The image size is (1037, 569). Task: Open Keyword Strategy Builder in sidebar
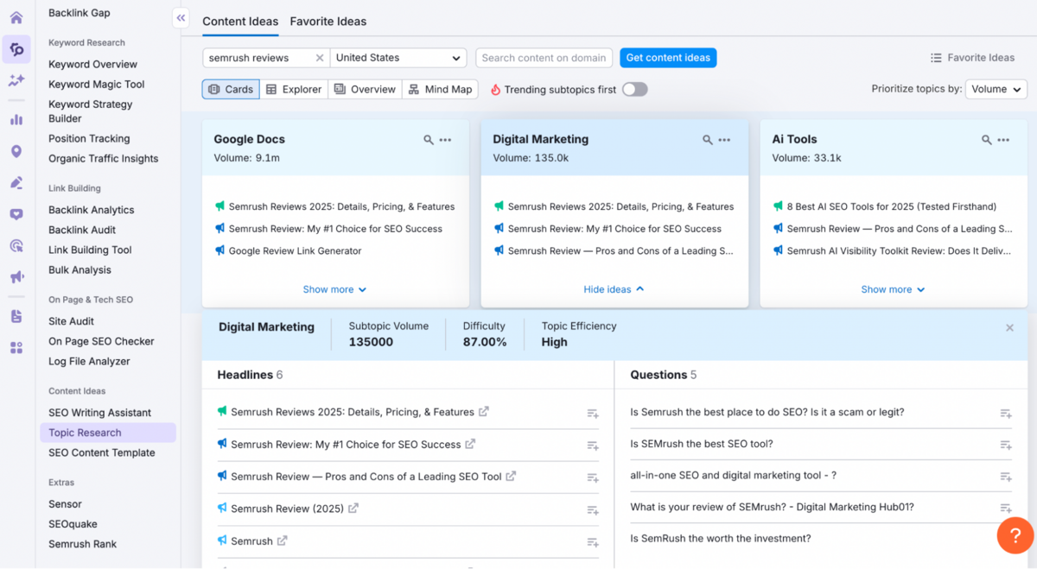click(x=91, y=111)
